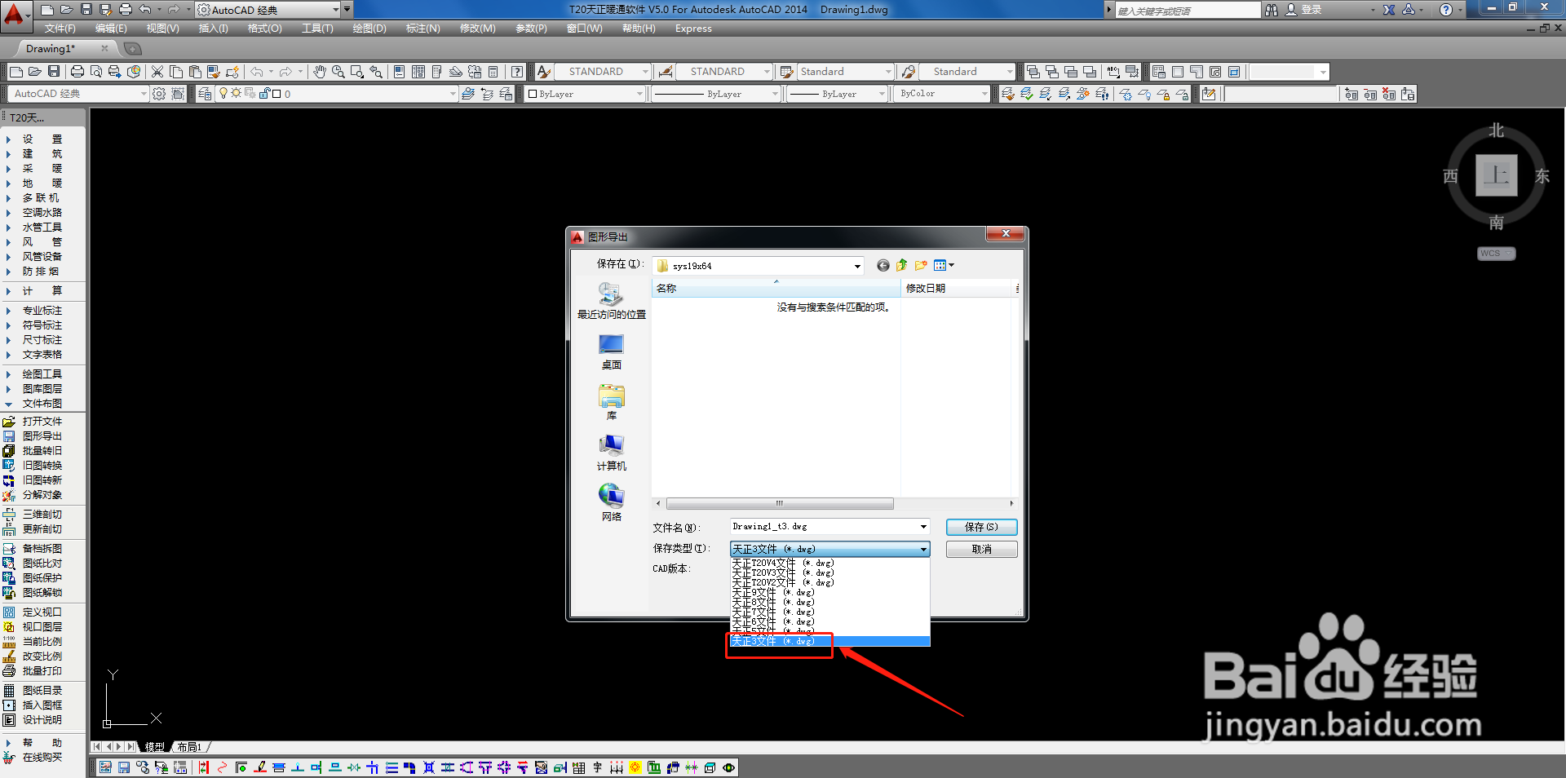Click the Undo arrow icon
This screenshot has height=778, width=1566.
click(x=257, y=72)
